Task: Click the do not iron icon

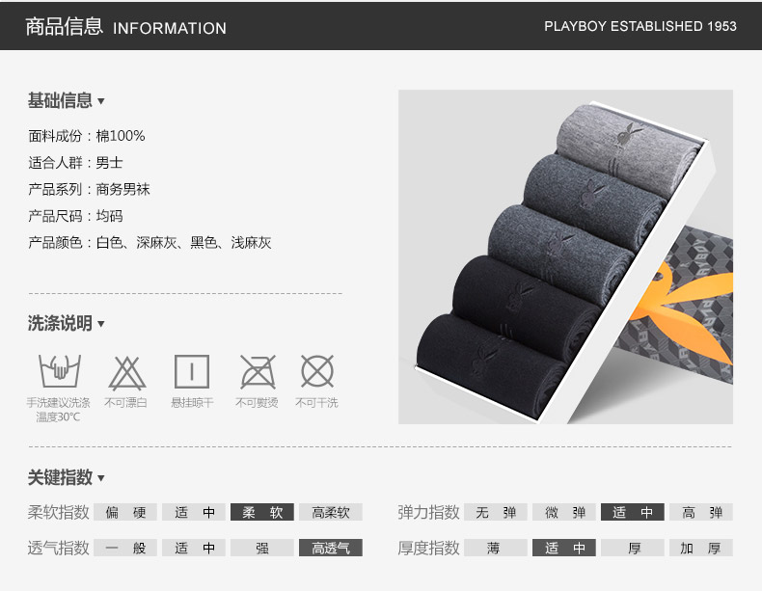Action: [x=259, y=371]
